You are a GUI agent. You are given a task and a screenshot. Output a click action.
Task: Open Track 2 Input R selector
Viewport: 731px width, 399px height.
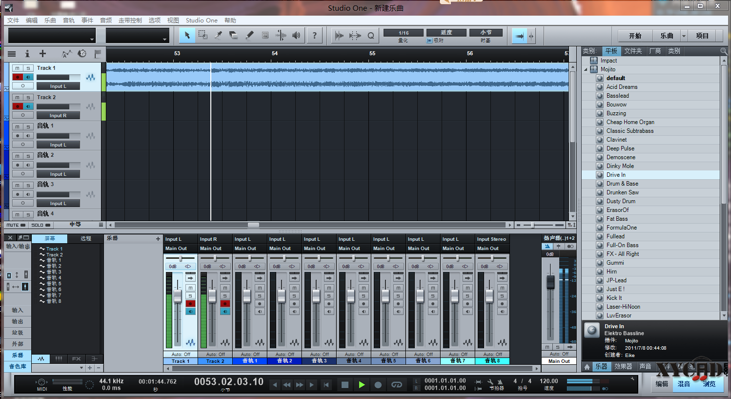tap(58, 116)
